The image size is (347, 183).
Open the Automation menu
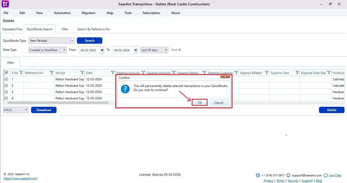[62, 13]
